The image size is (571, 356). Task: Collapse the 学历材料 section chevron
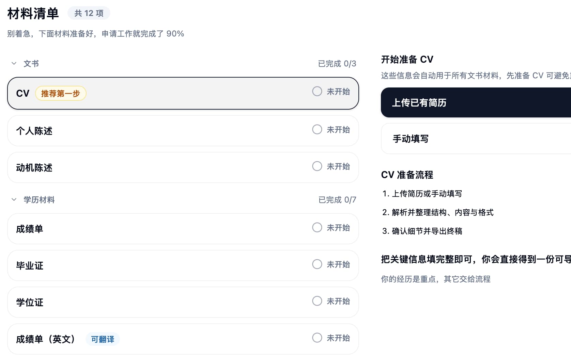click(x=14, y=199)
